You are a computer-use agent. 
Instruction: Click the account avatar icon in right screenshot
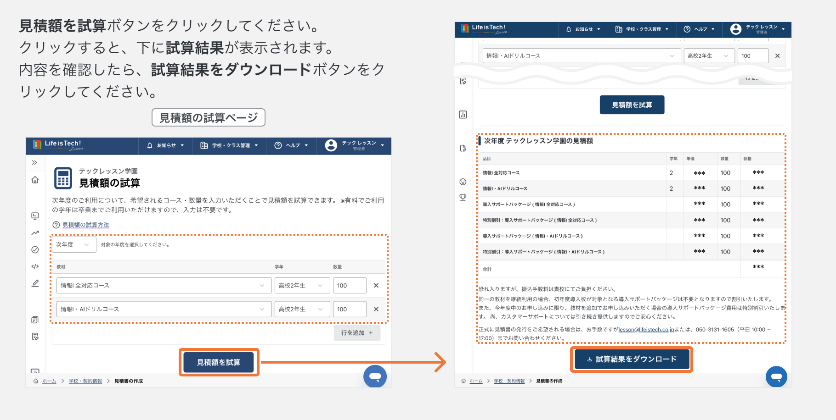[736, 29]
